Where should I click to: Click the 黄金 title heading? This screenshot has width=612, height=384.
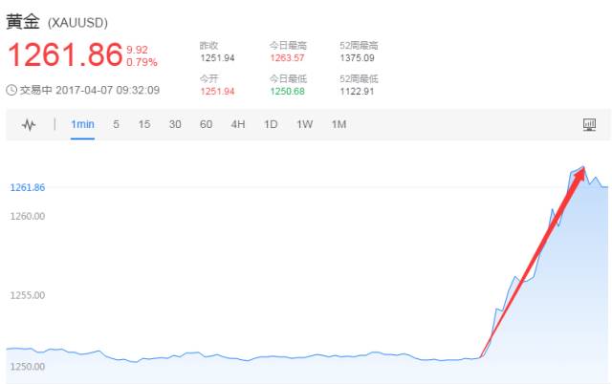25,20
